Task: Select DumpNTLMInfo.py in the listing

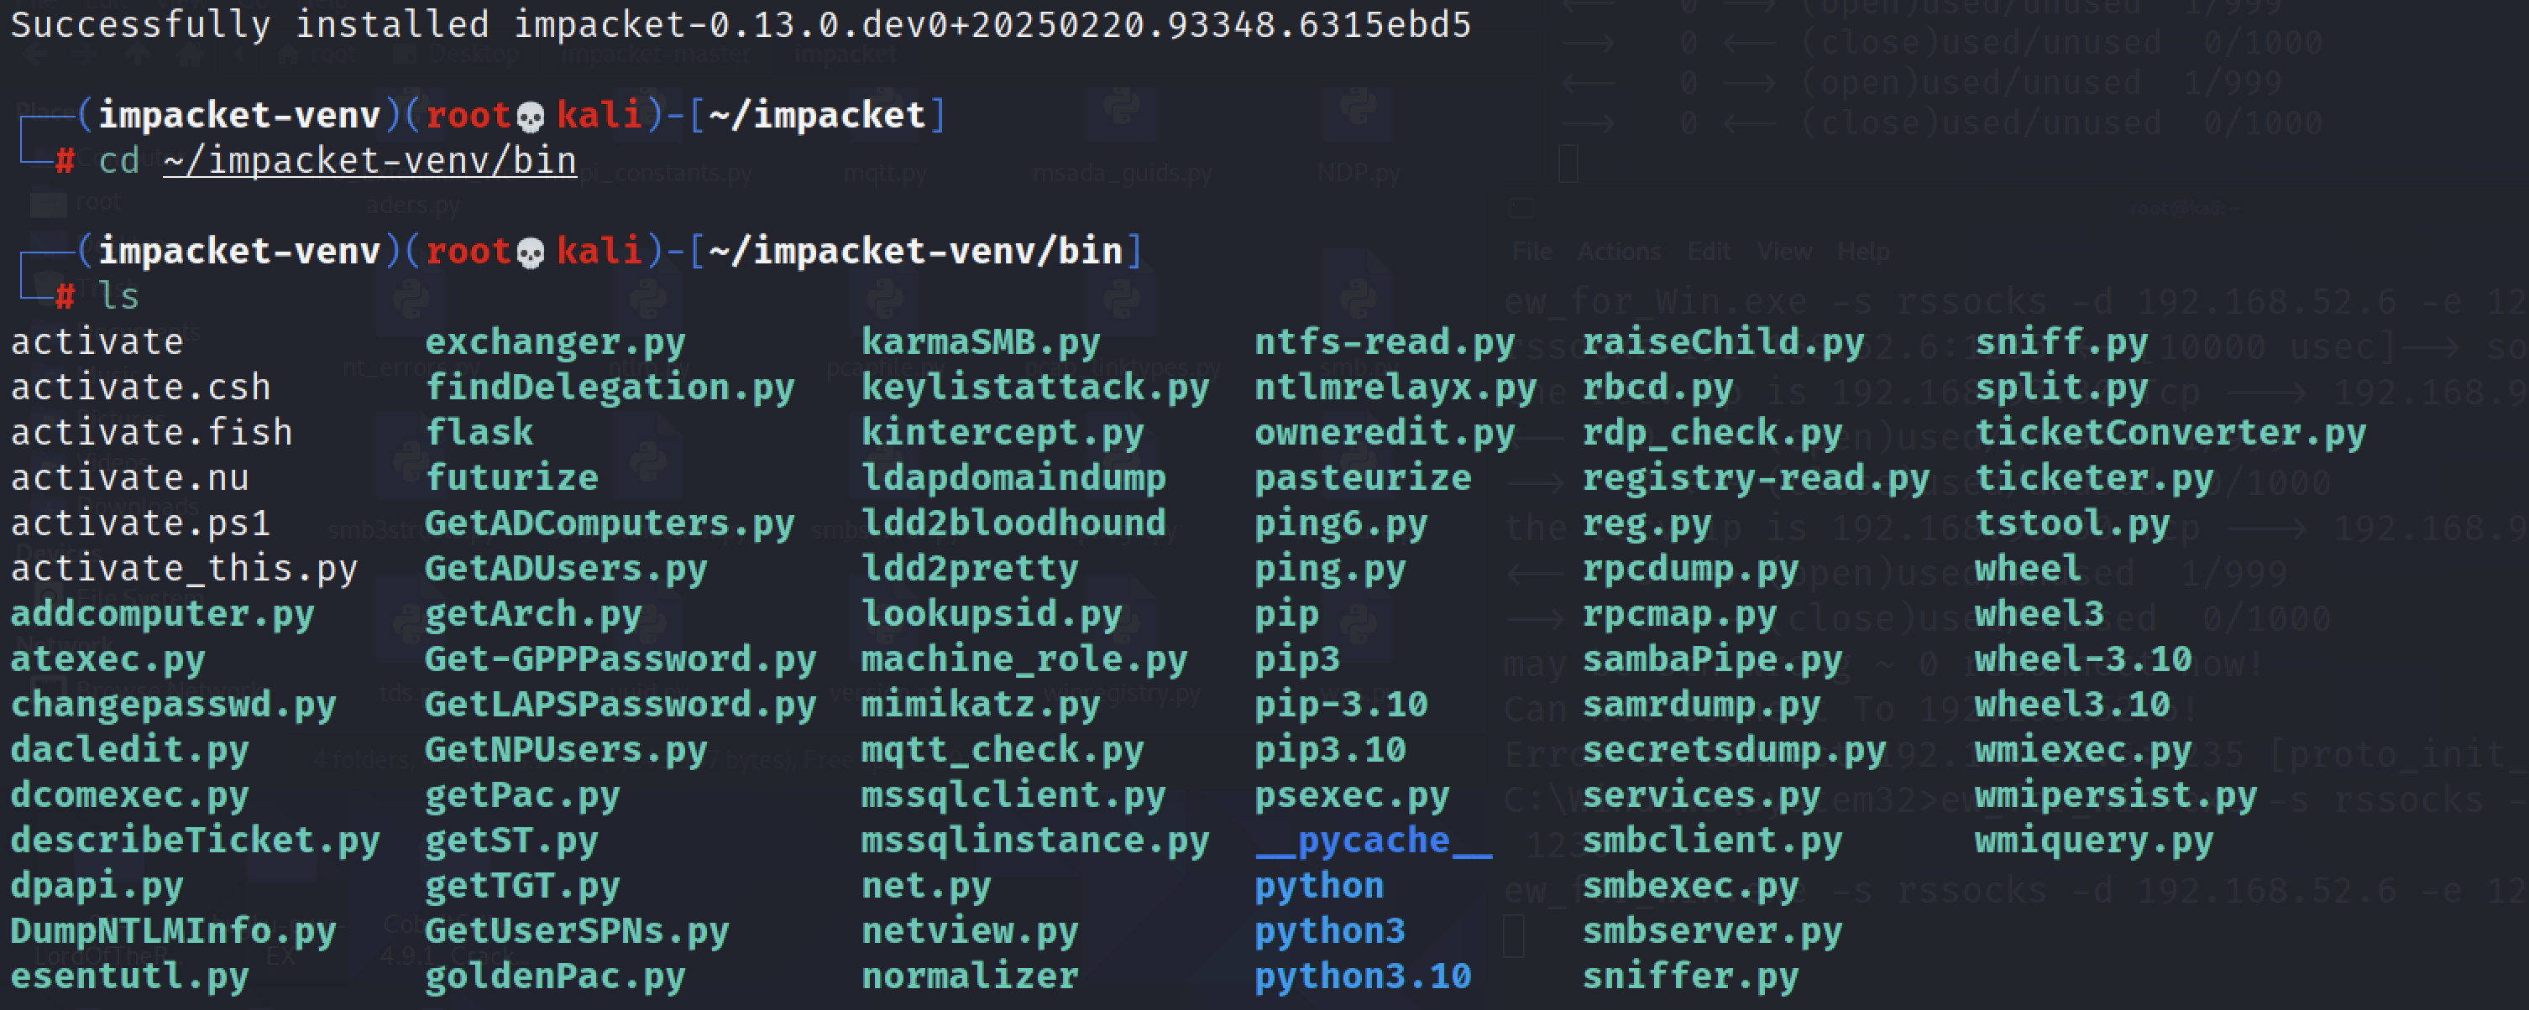Action: (x=173, y=930)
